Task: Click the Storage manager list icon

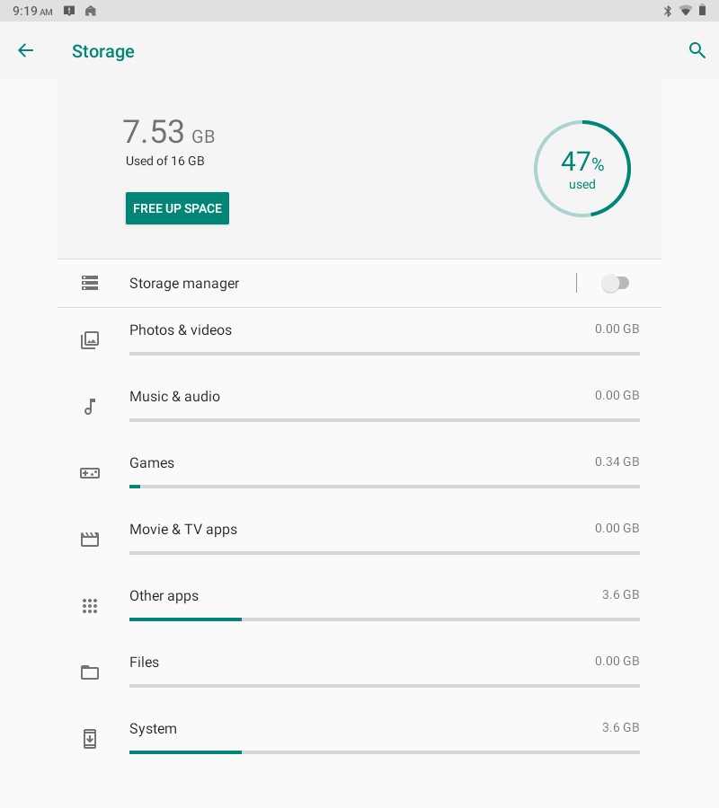Action: coord(90,283)
